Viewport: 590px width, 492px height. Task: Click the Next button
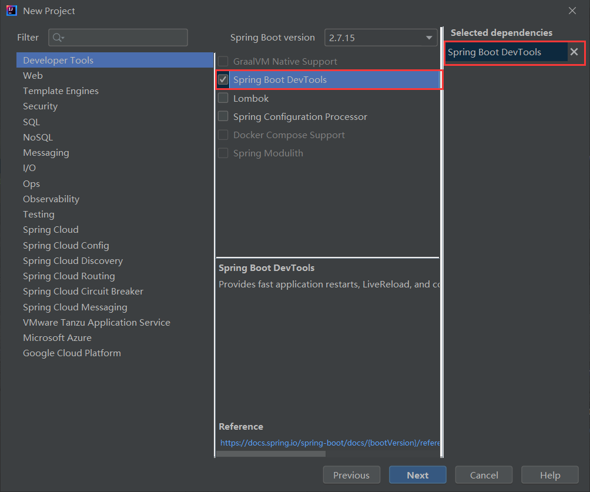[417, 474]
